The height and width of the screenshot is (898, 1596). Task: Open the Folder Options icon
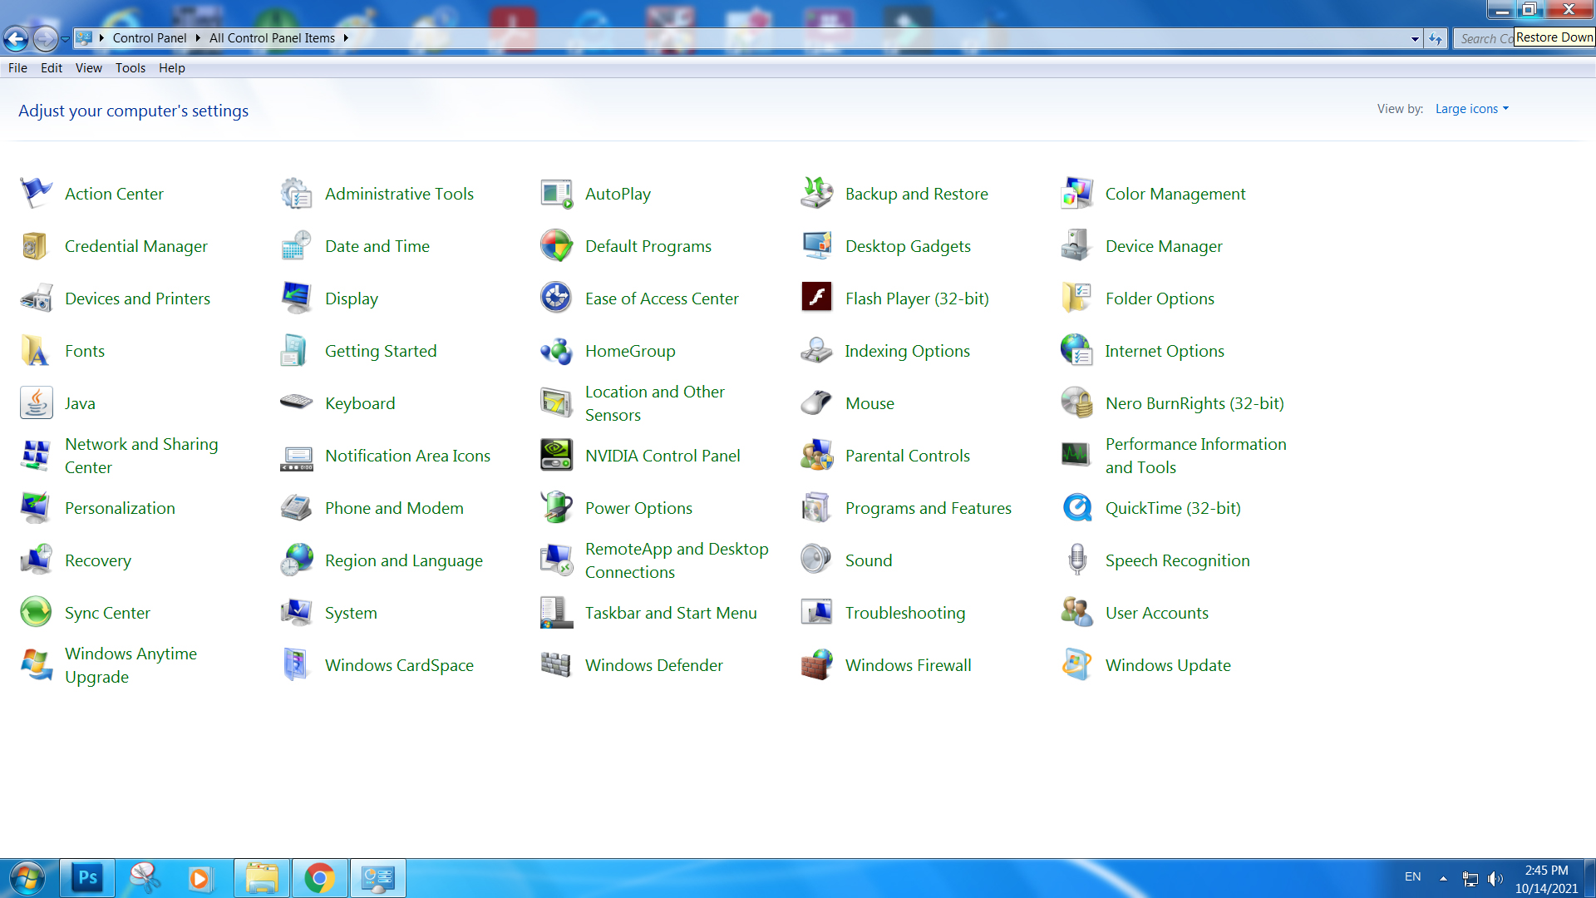pos(1077,298)
